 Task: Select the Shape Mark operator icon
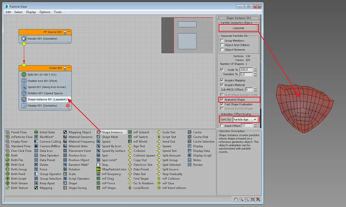[x=98, y=137]
